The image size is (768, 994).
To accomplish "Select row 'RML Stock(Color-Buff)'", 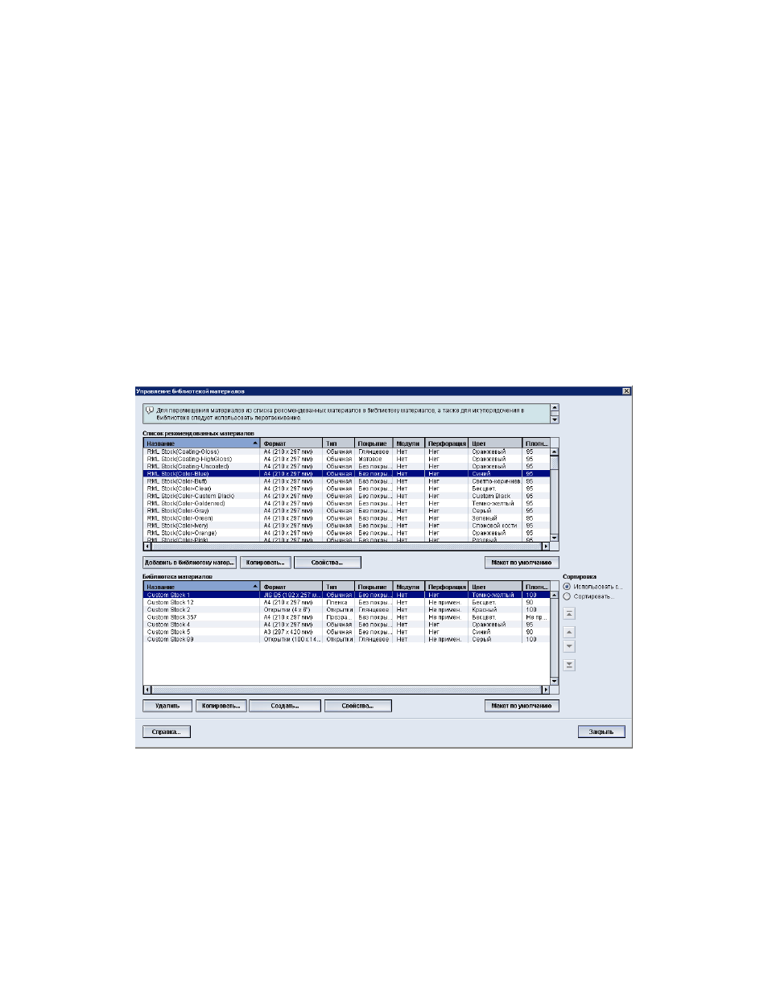I will (346, 481).
